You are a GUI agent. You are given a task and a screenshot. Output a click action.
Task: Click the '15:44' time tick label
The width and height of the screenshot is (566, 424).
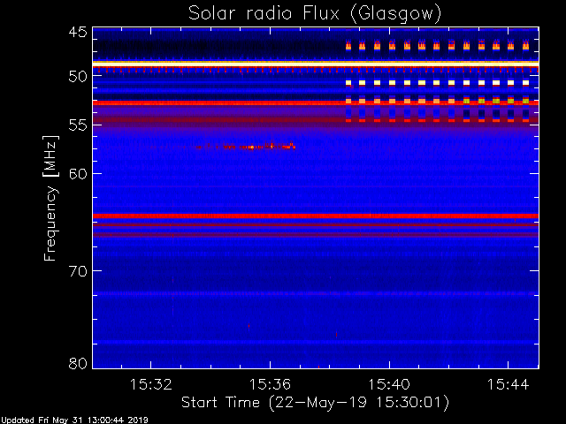509,384
